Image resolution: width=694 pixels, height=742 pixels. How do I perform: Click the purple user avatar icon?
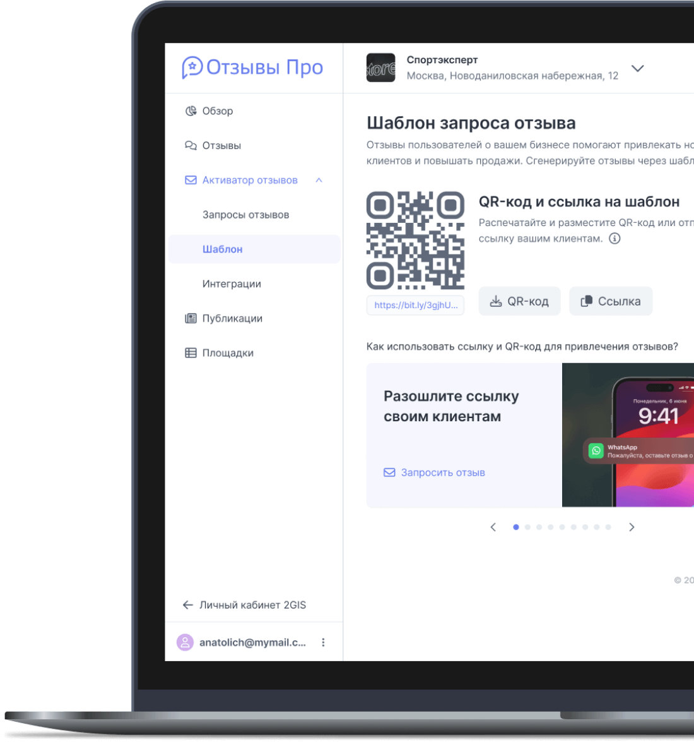tap(185, 642)
